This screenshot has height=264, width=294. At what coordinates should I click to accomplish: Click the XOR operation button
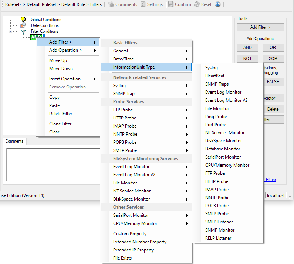(x=273, y=59)
